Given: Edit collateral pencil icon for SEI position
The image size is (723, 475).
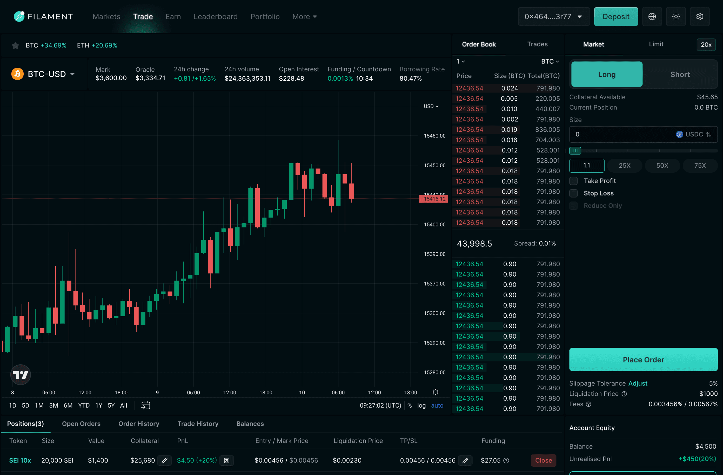Looking at the screenshot, I should [164, 460].
